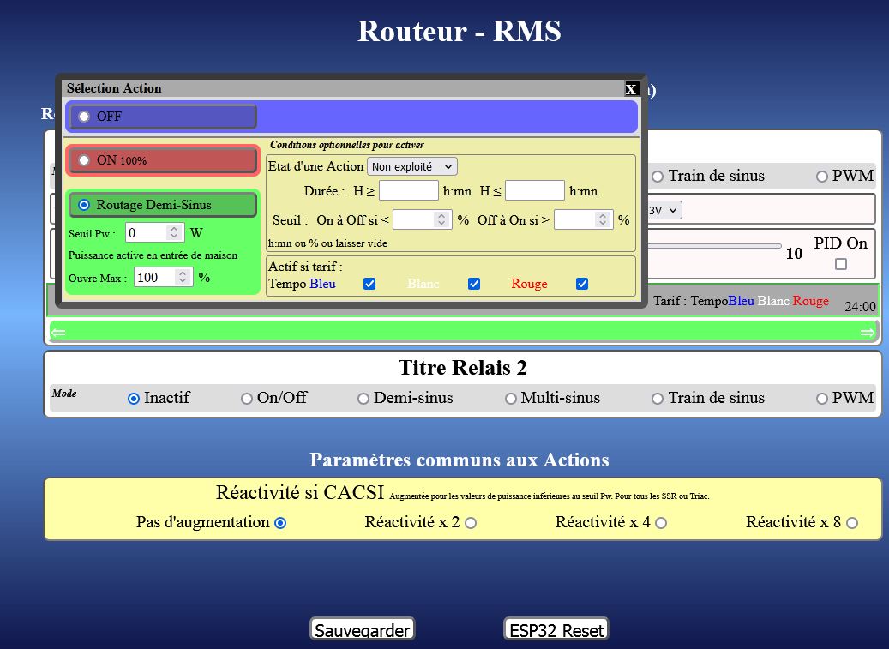Screen dimensions: 889x649
Task: Click the right arrow on green bar
Action: [867, 332]
